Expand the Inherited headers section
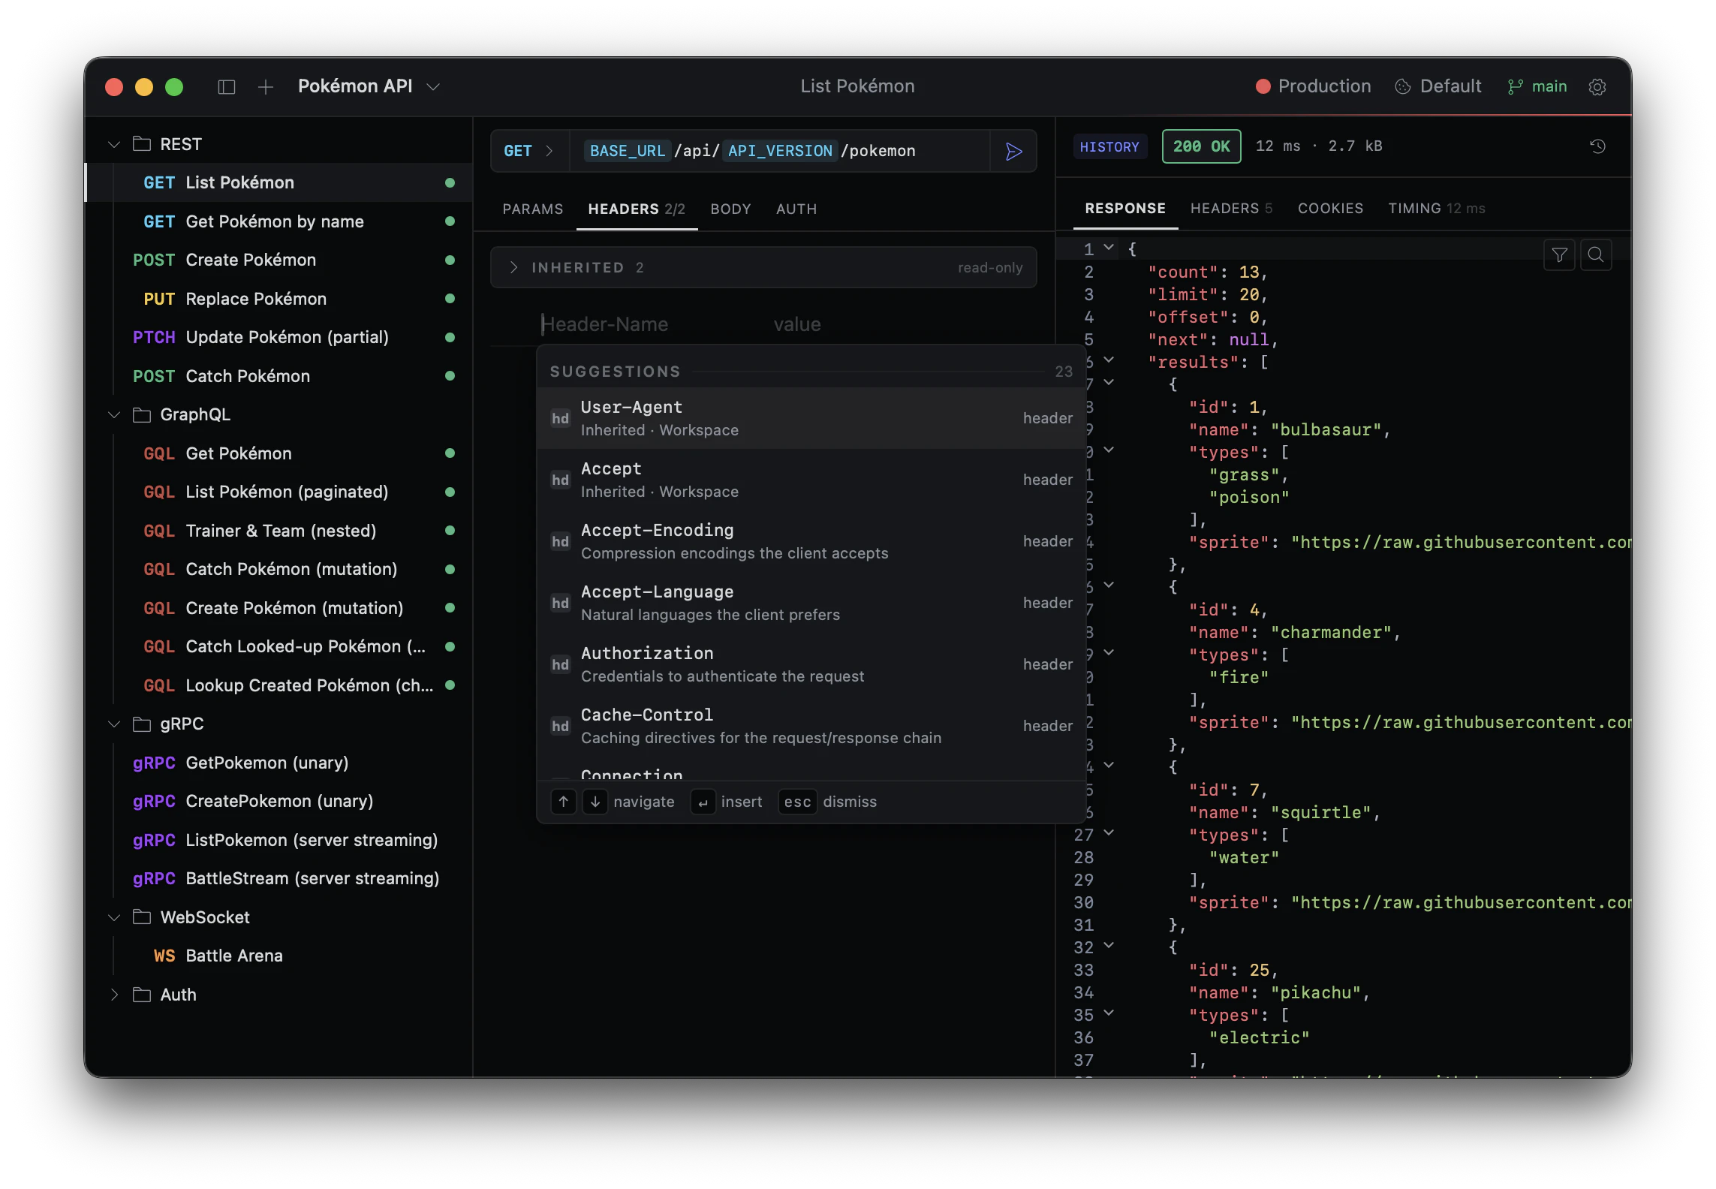1716x1189 pixels. pyautogui.click(x=763, y=268)
